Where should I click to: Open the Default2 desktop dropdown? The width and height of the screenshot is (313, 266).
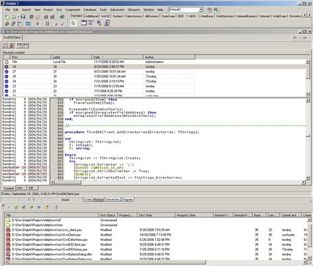point(201,10)
